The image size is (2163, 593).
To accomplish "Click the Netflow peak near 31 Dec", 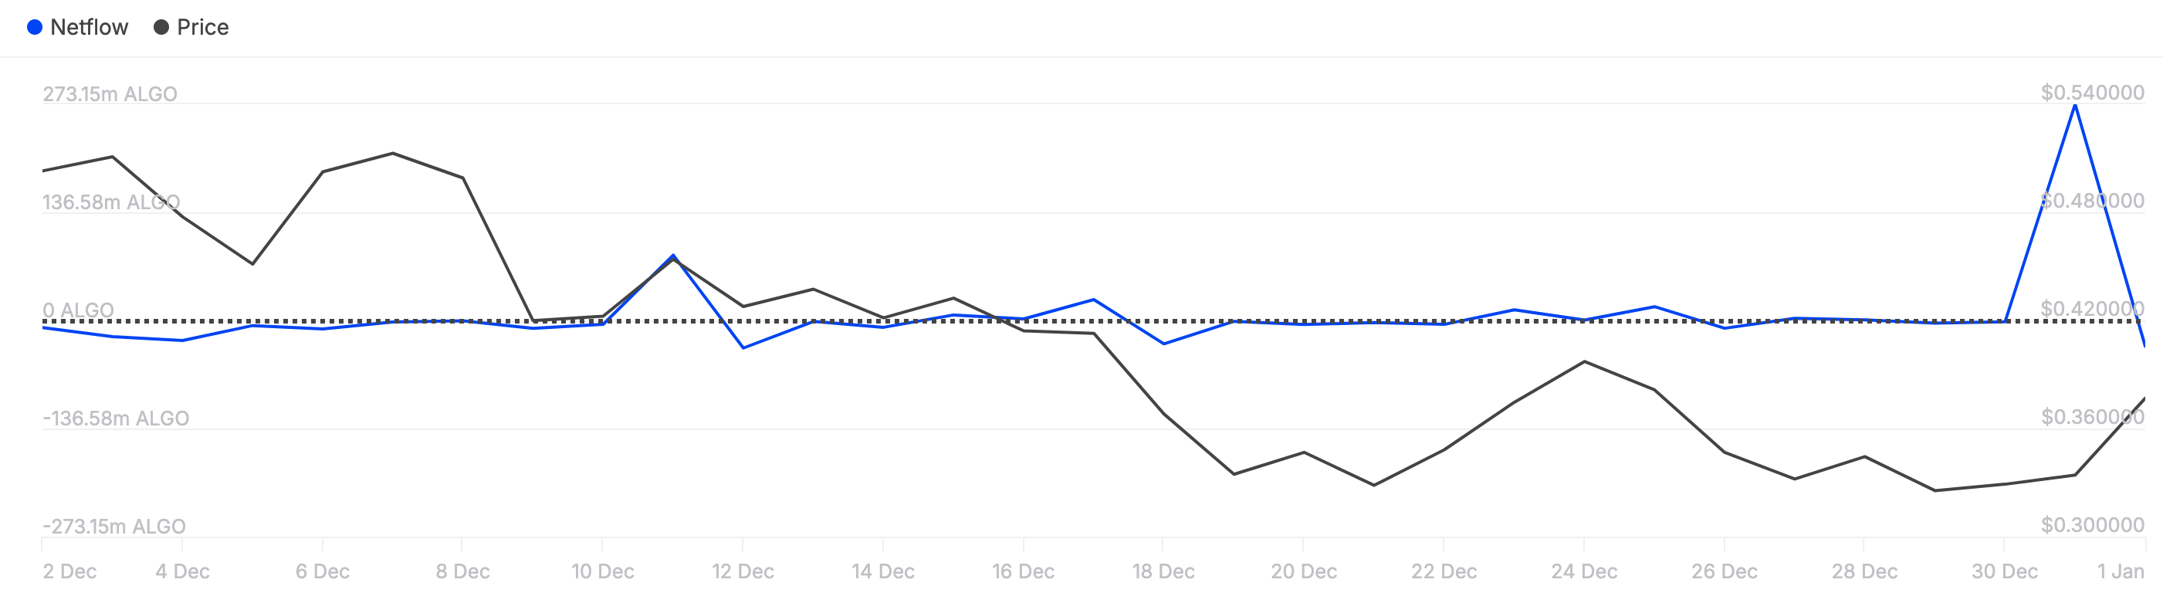I will pos(2075,106).
